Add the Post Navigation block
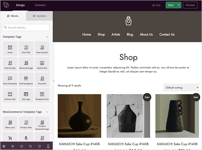 click(x=26, y=80)
